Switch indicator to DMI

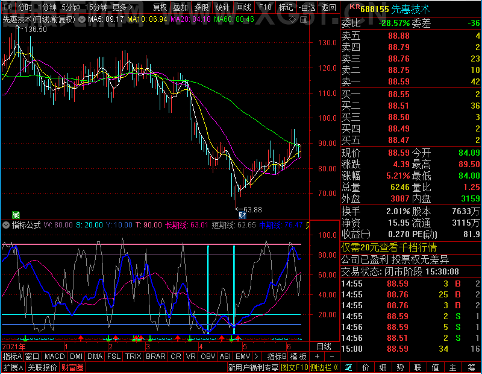click(77, 357)
